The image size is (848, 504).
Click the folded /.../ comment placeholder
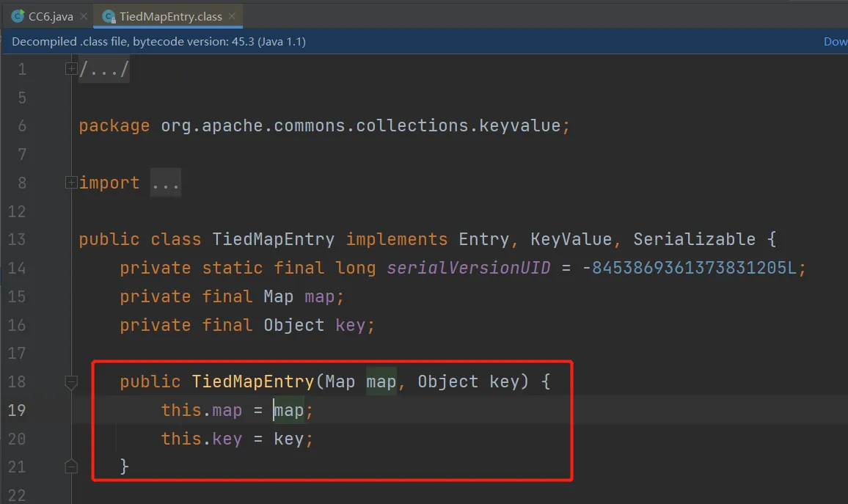(104, 70)
